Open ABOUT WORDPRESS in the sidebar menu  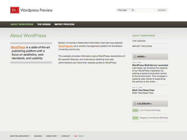[x=144, y=35]
